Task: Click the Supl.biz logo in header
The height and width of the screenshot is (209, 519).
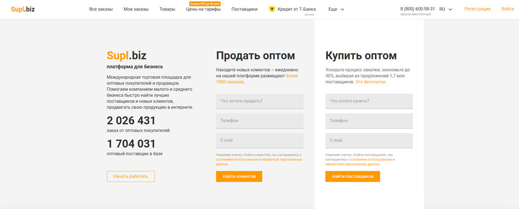Action: pos(22,9)
